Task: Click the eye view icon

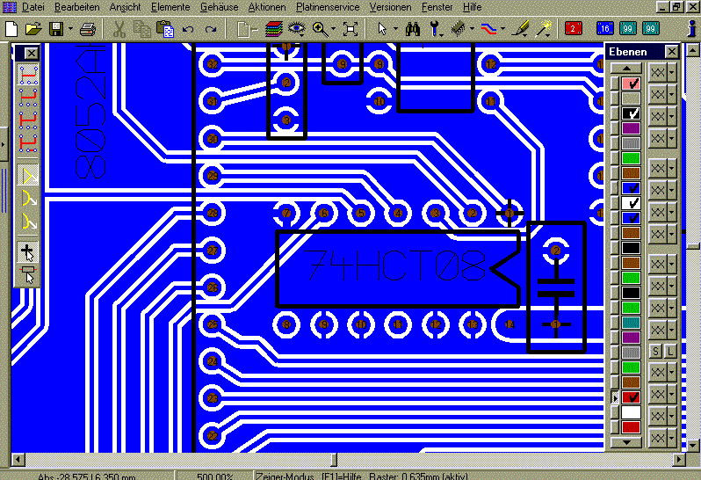Action: [x=296, y=29]
